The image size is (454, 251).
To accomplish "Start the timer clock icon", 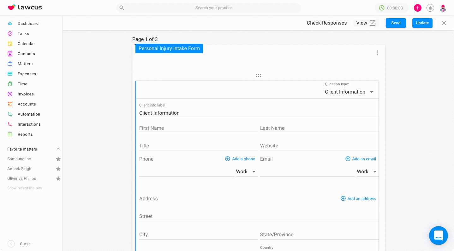I will tap(382, 8).
